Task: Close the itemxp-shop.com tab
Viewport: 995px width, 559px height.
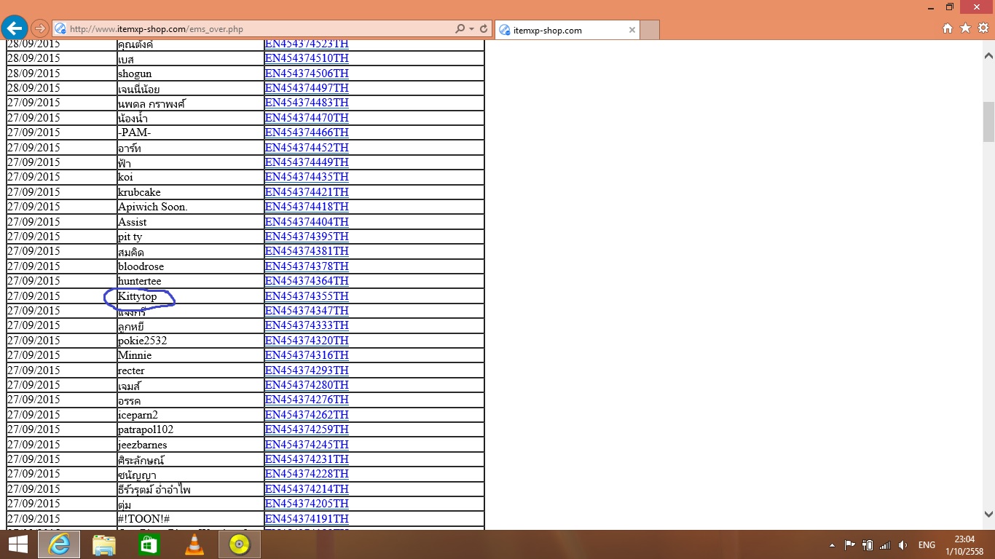Action: [x=632, y=30]
